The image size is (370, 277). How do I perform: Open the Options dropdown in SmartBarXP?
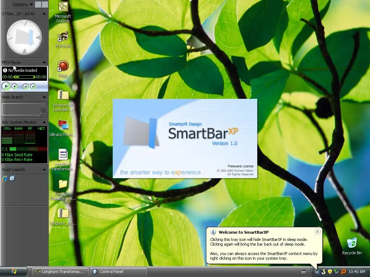22,4
